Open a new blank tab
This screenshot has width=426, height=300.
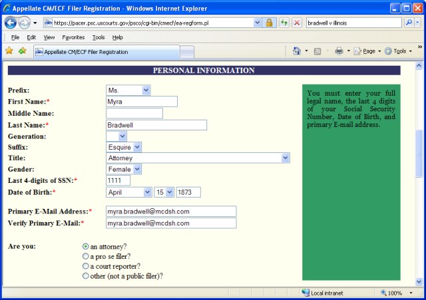187,52
